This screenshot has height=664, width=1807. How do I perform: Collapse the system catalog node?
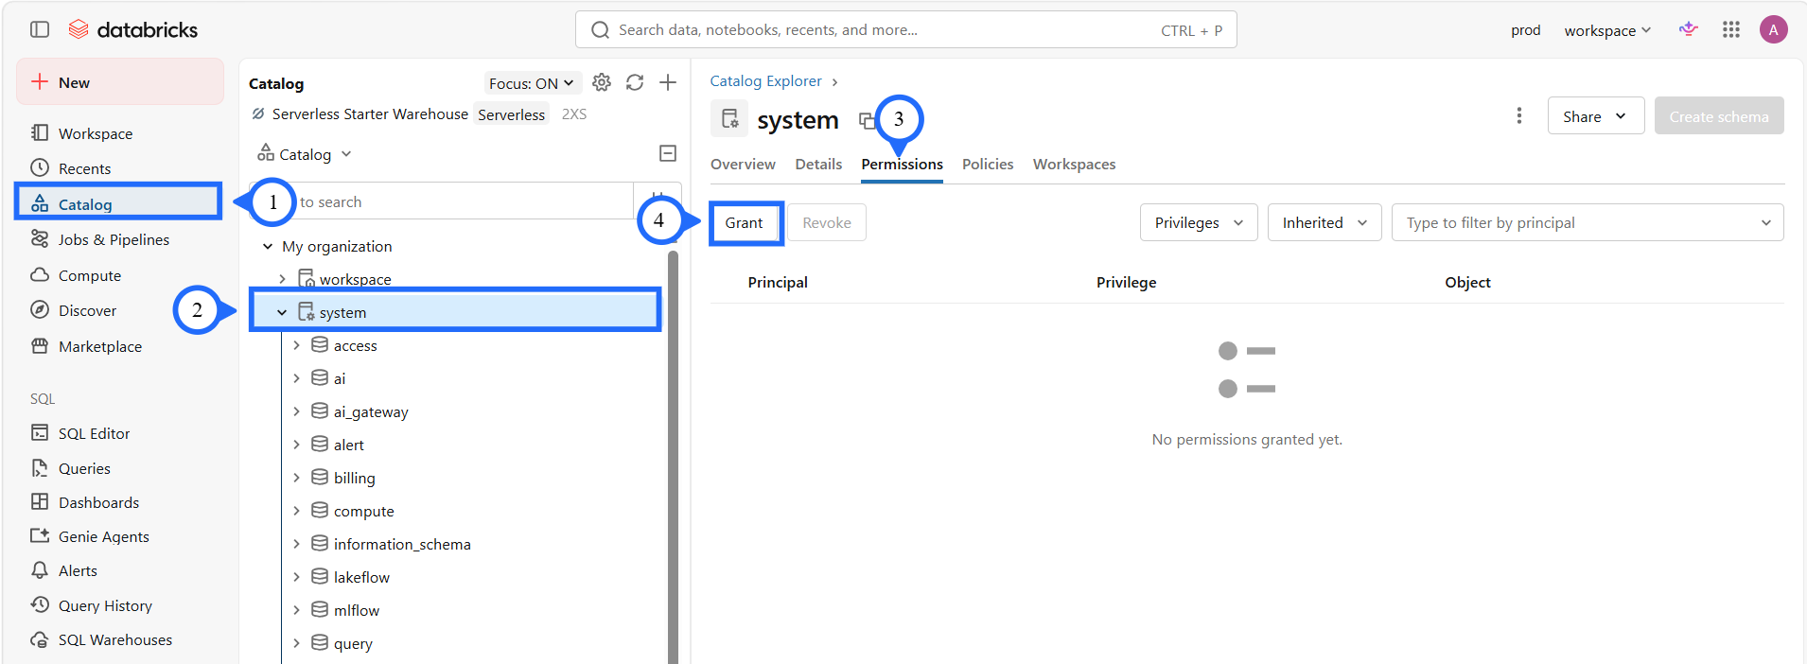(x=282, y=312)
